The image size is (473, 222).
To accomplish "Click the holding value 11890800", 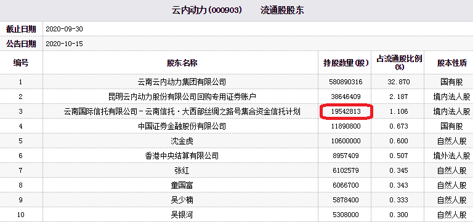I will coord(346,126).
